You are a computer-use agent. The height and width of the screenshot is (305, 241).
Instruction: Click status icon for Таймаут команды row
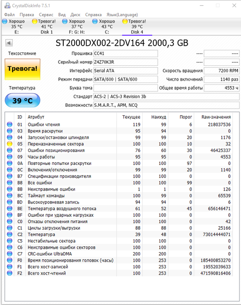10,195
